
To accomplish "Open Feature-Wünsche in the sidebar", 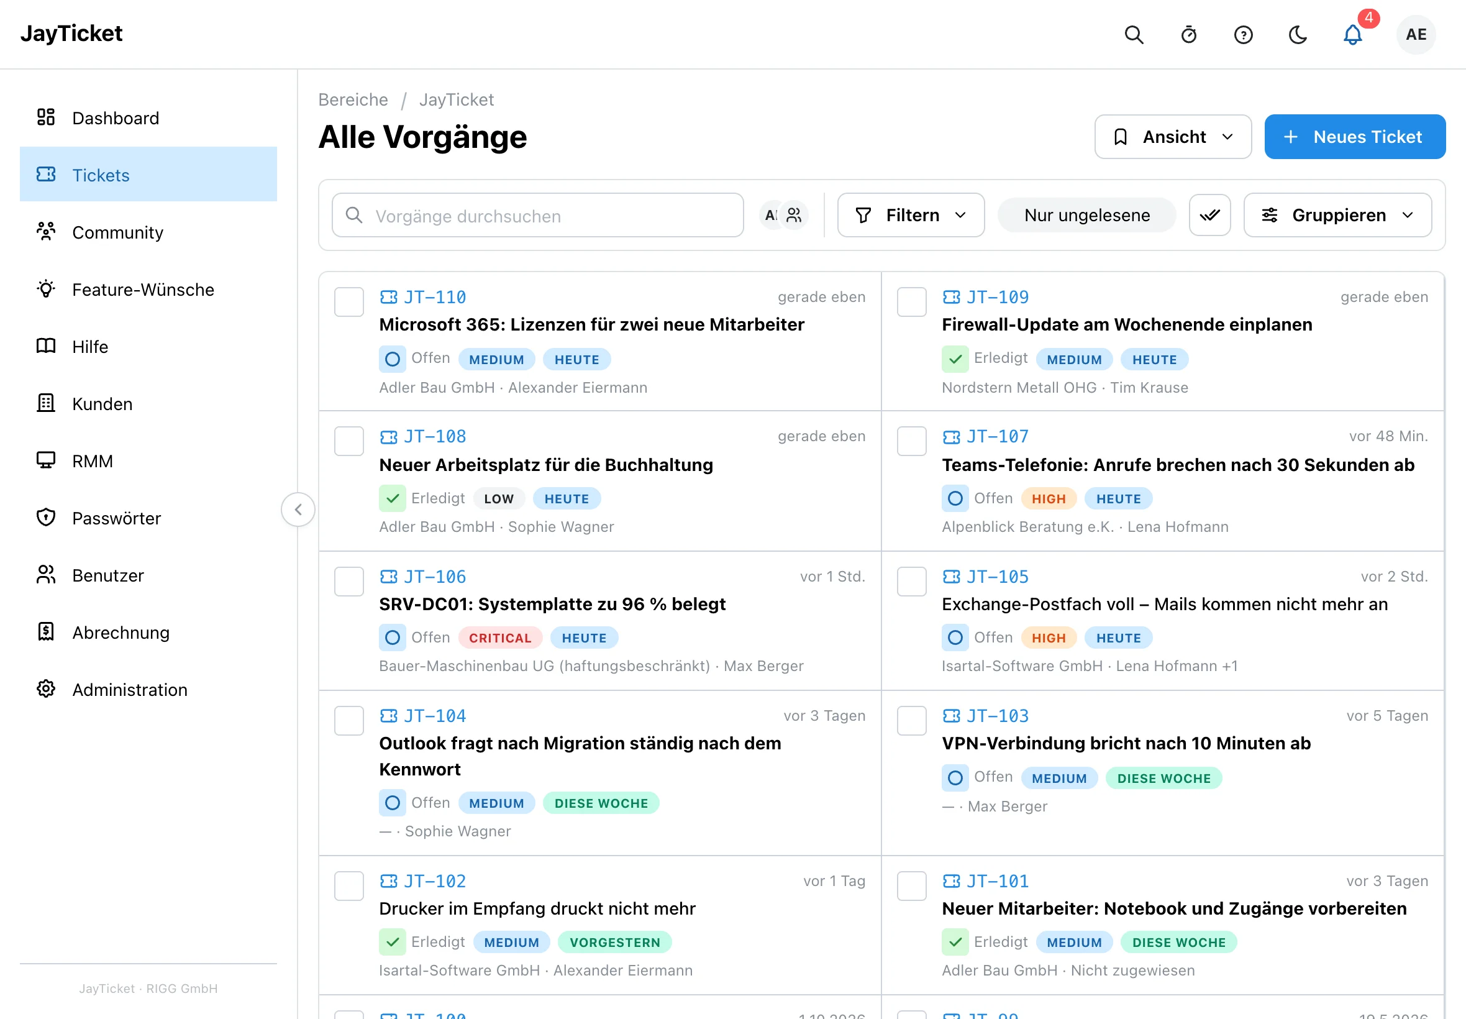I will coord(148,289).
